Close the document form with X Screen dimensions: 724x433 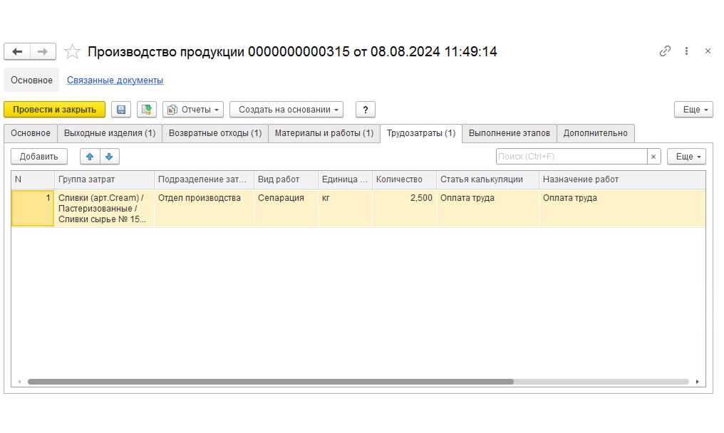pos(708,51)
